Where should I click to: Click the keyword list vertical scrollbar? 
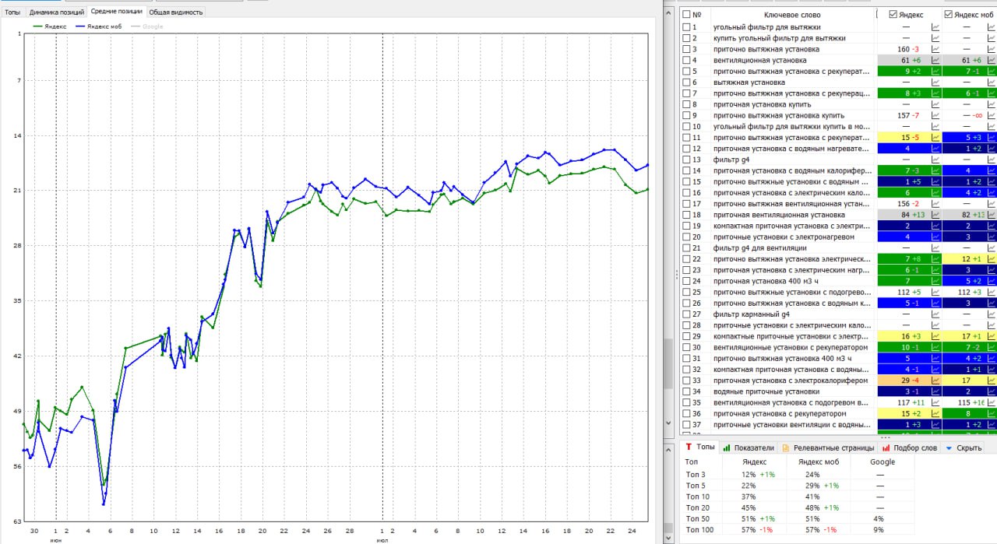point(668,233)
